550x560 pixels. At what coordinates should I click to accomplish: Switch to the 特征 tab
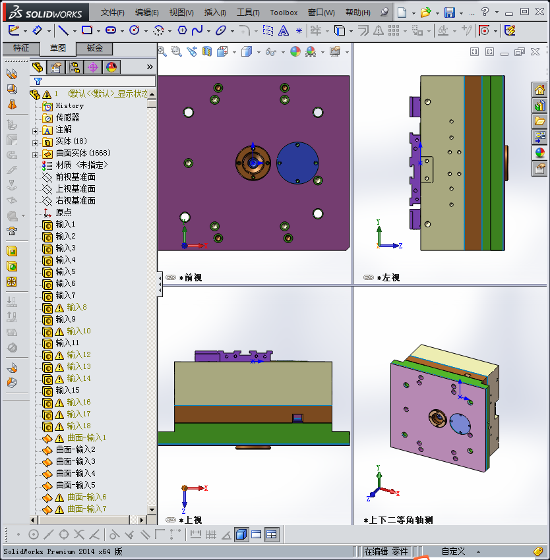[21, 48]
